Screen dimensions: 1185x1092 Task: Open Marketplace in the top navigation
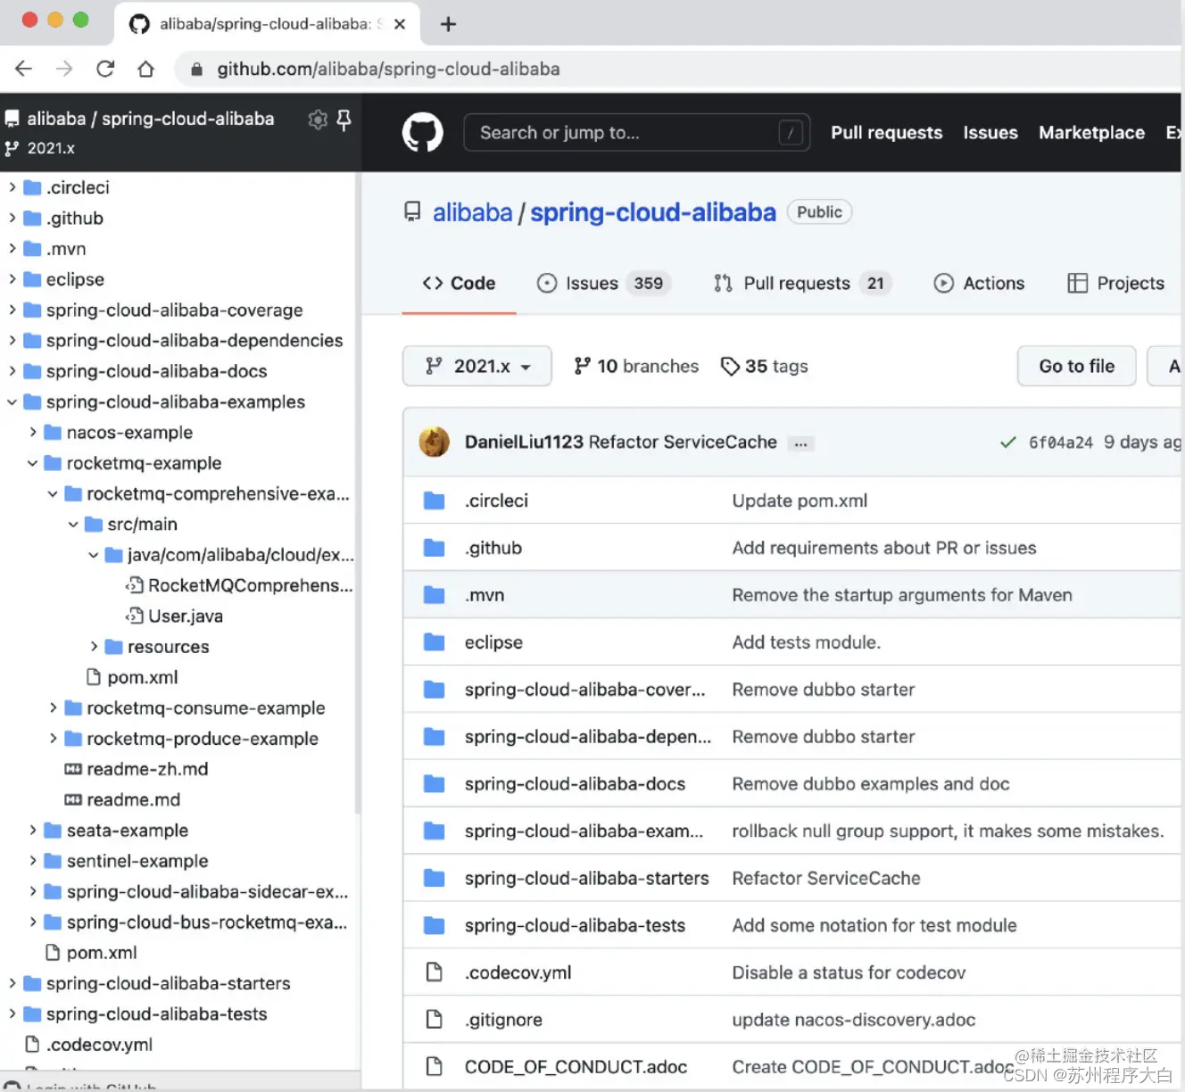(x=1091, y=133)
